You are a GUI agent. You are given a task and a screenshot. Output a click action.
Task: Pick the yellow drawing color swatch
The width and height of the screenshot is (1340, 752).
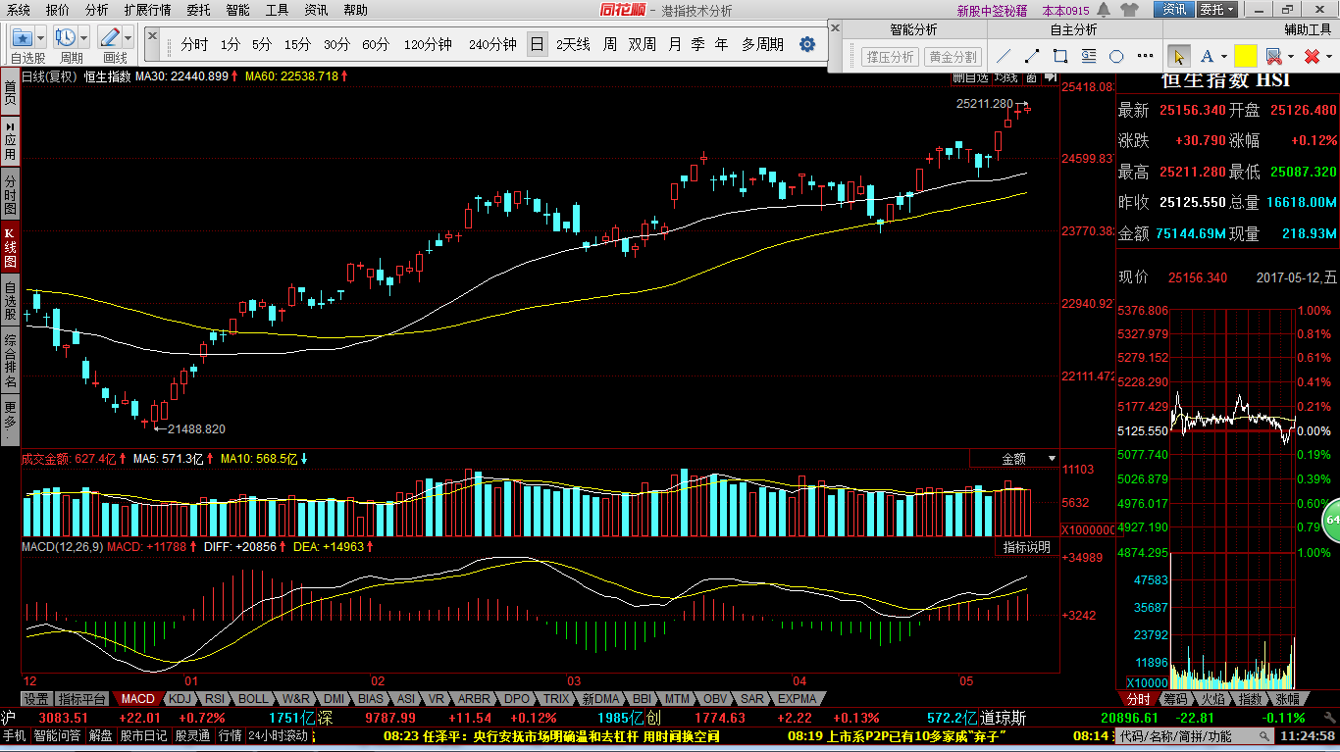[1246, 56]
